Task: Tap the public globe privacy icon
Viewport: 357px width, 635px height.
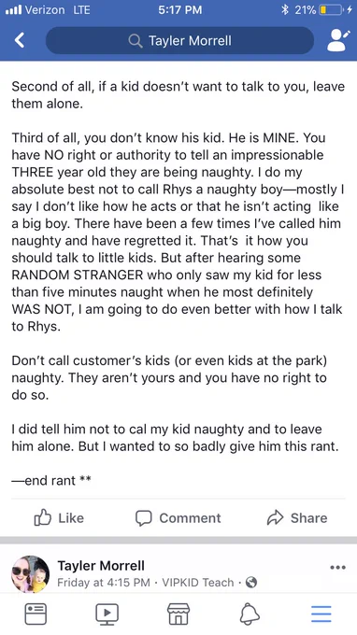Action: [251, 583]
